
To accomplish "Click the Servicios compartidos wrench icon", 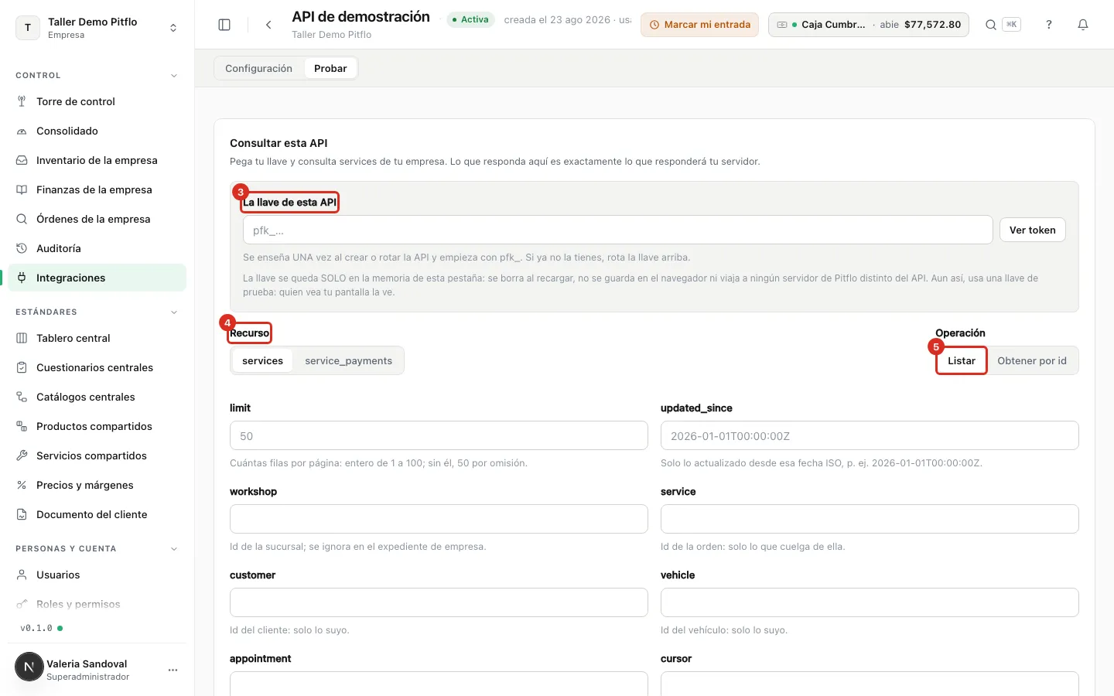I will [x=22, y=455].
